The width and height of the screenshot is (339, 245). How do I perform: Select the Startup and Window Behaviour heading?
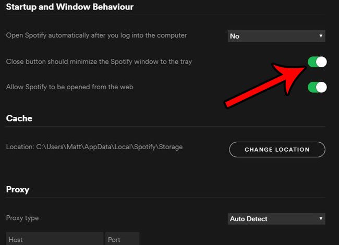coord(69,7)
